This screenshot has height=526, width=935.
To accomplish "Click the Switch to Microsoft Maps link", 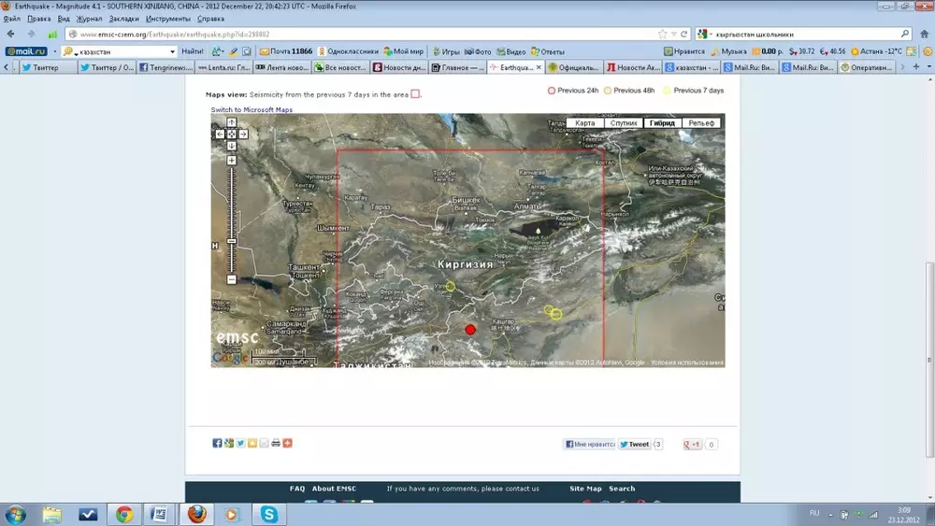I will point(252,109).
